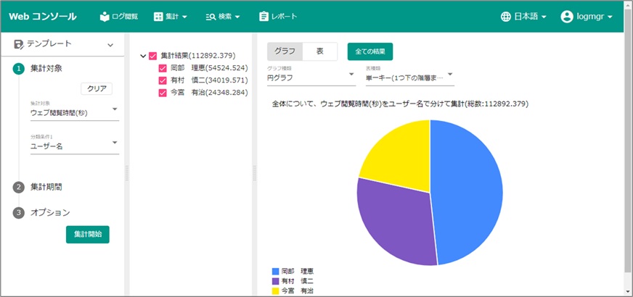The height and width of the screenshot is (297, 633).
Task: Toggle the 有村 慎二 checkbox
Action: [163, 80]
